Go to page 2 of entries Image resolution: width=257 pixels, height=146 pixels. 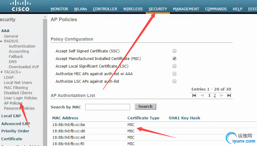[215, 95]
